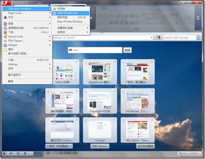The image size is (205, 159).
Task: Expand 被關閉的頁籤 submenu
Action: 71,28
